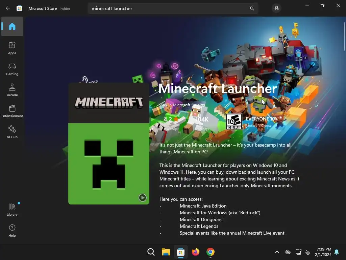Click the text 'Minecraft: Java Edition'
Screen dimensions: 346x260
pos(203,206)
